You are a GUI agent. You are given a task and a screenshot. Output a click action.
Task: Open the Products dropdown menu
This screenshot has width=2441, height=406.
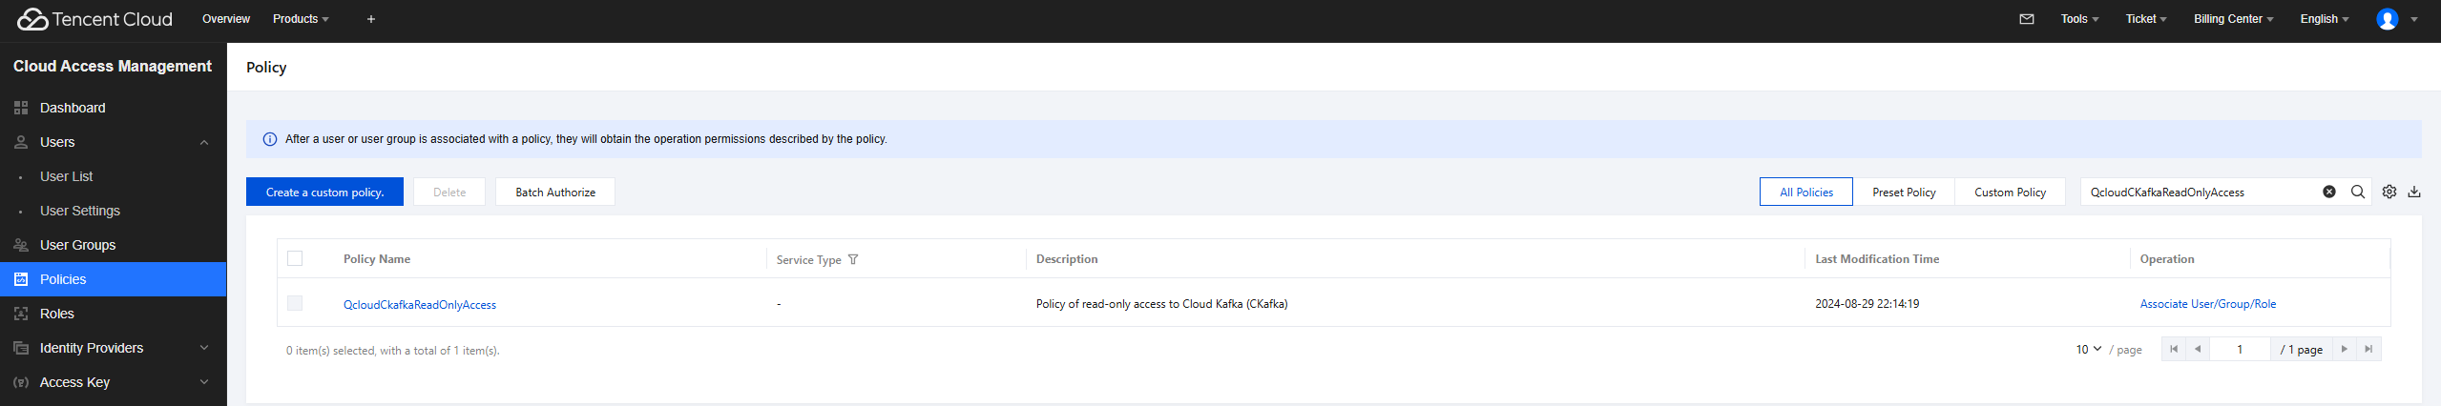tap(301, 19)
